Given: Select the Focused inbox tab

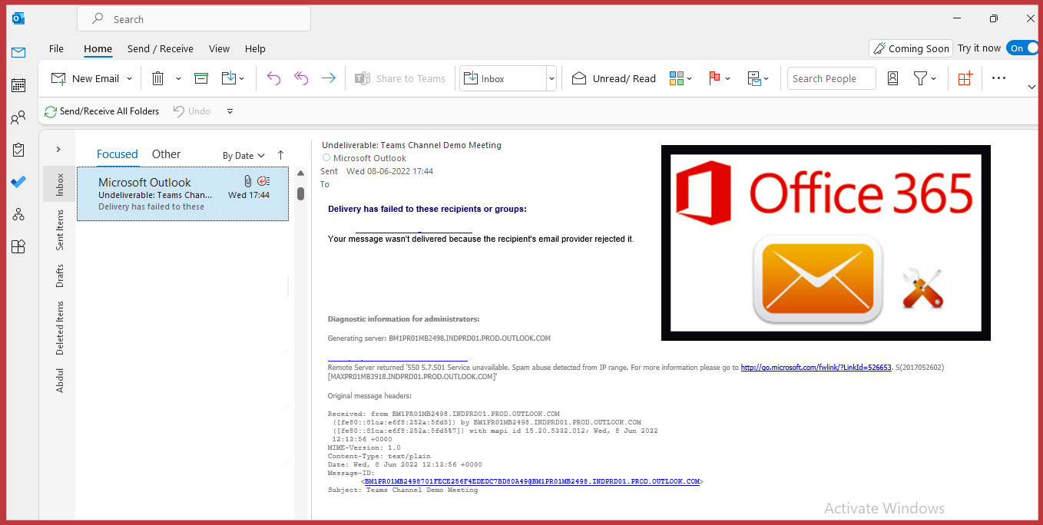Looking at the screenshot, I should 118,154.
